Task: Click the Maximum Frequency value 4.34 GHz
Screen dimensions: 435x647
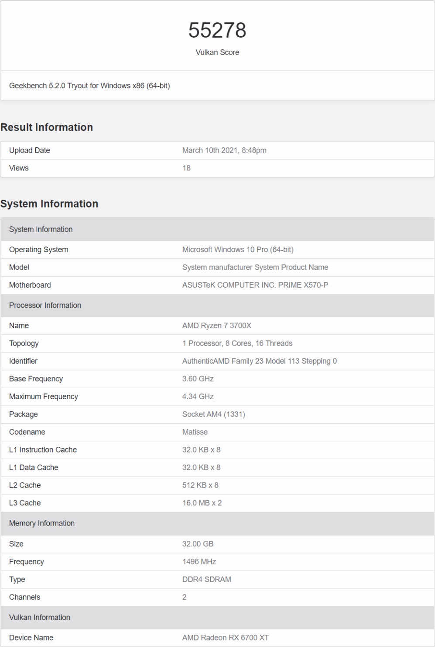Action: point(198,397)
